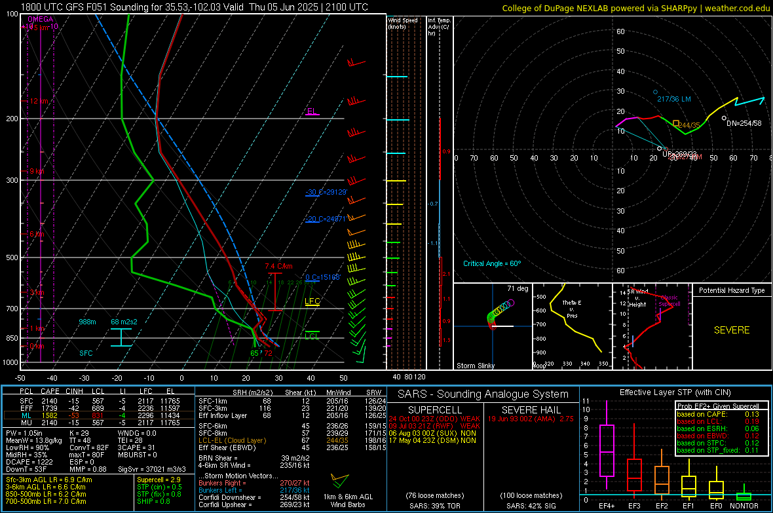Click the 'Potential Hazard Type' header

point(732,290)
